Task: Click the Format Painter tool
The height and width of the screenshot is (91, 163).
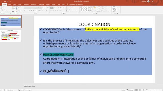Action: tap(6, 11)
